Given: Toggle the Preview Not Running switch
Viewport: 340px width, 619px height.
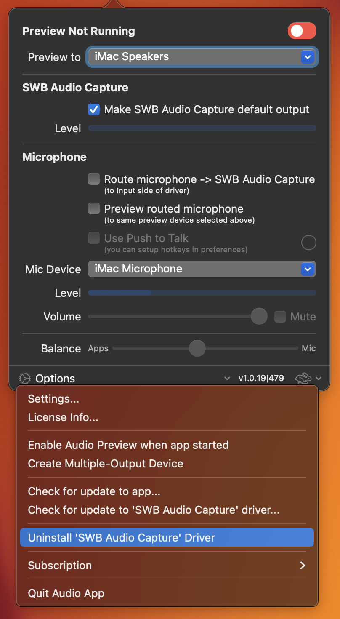Looking at the screenshot, I should click(302, 31).
